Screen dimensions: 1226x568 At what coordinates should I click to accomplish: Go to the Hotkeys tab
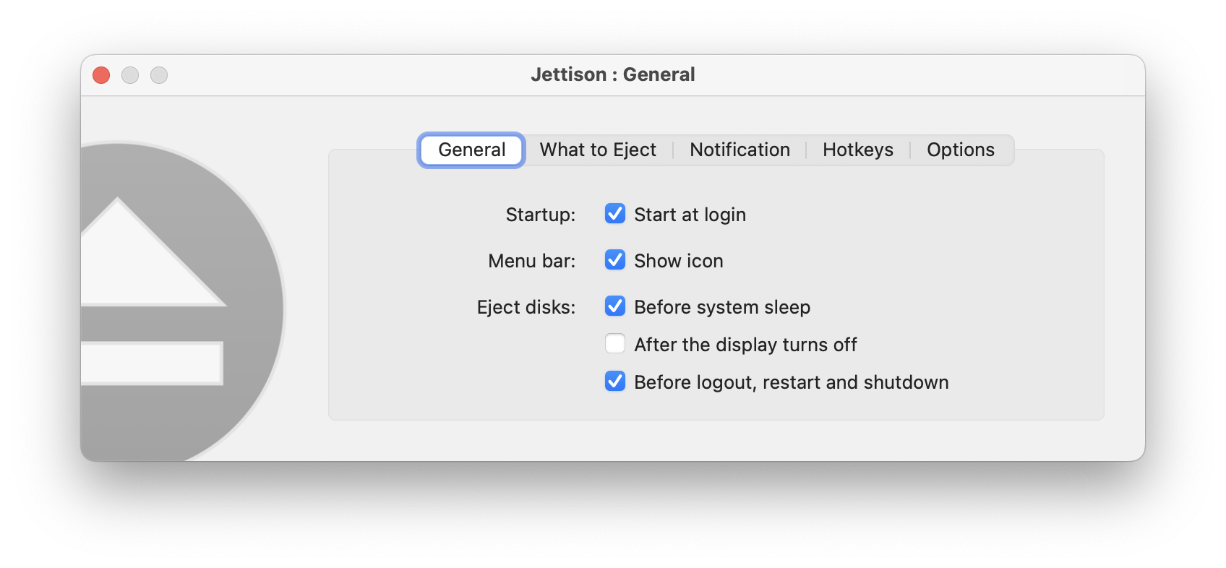click(x=858, y=150)
